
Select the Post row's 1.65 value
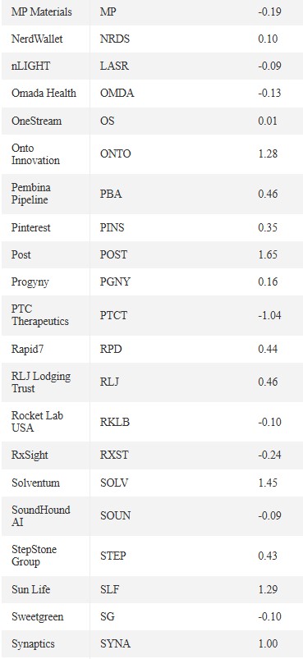pos(268,254)
